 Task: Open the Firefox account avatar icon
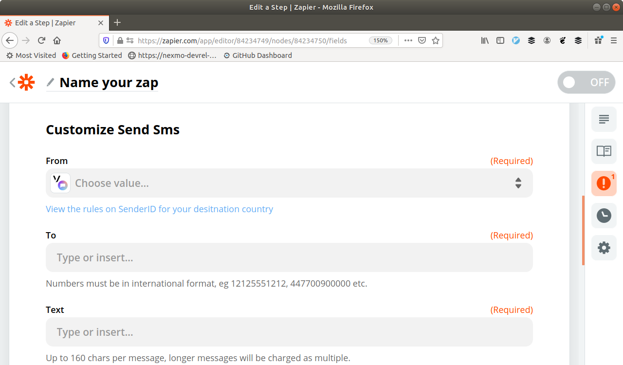pos(547,40)
